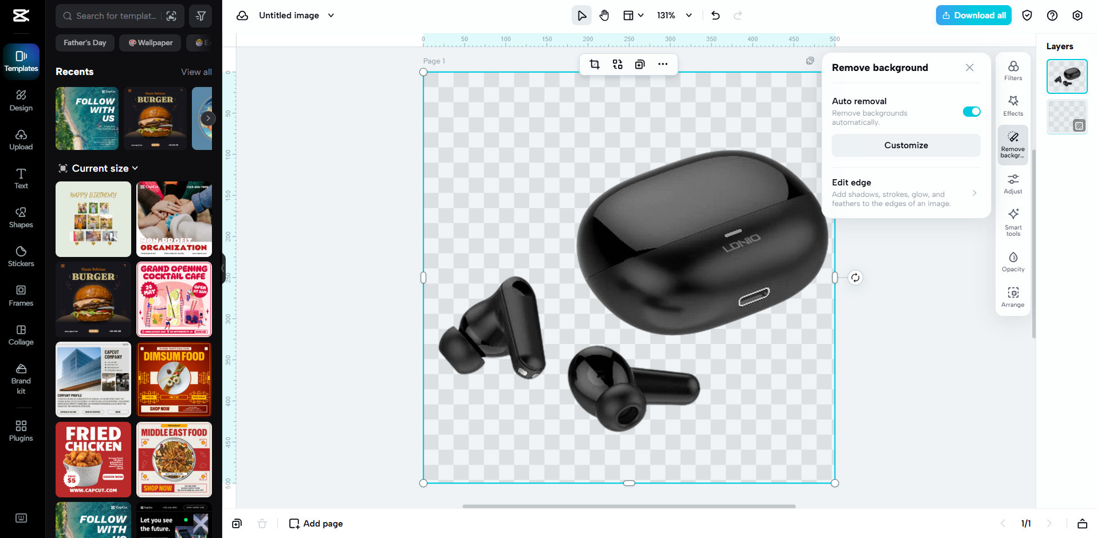1097x538 pixels.
Task: Open the Upload sidebar panel
Action: [x=21, y=140]
